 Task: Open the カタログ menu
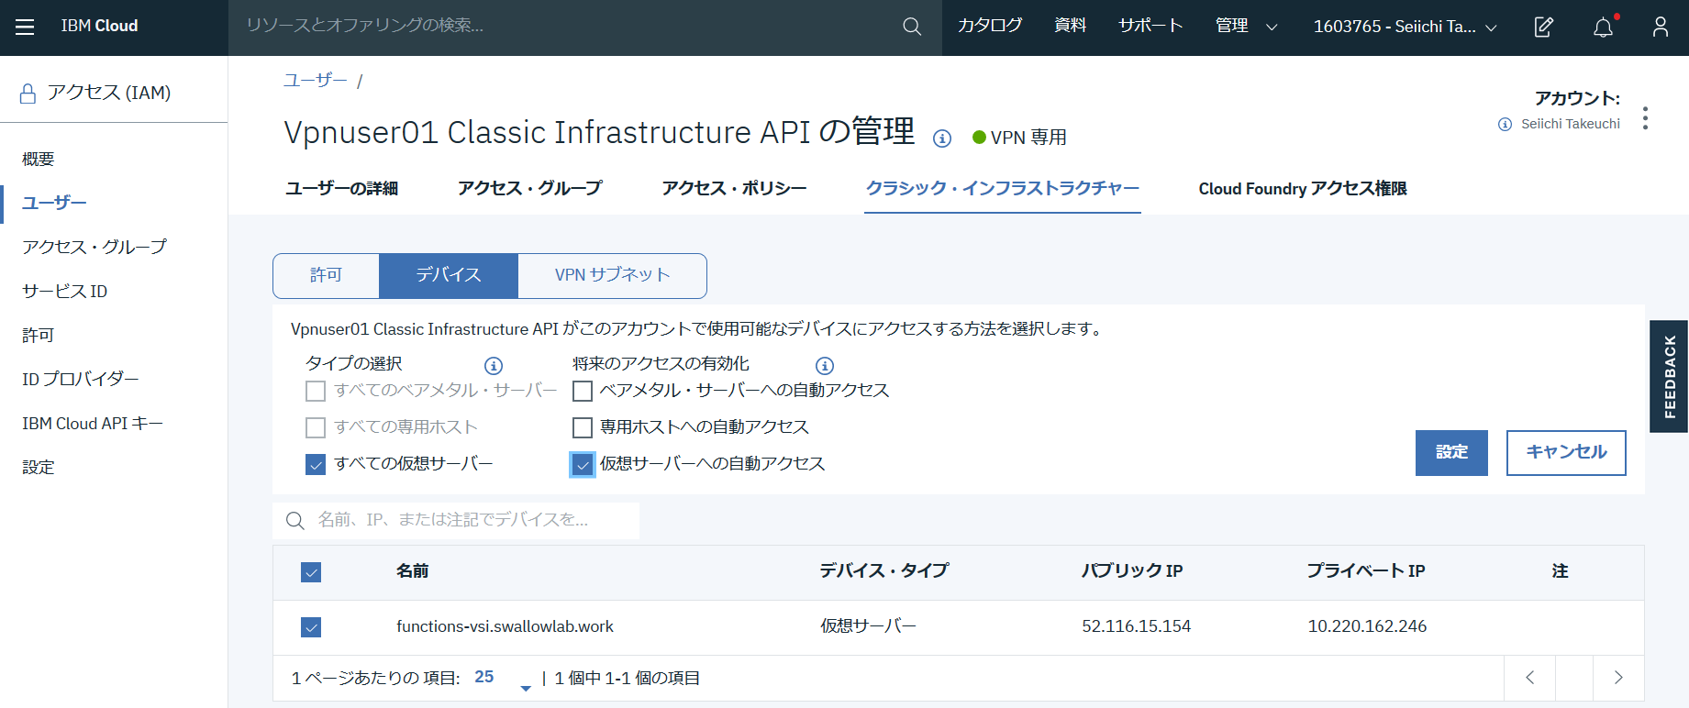[990, 26]
